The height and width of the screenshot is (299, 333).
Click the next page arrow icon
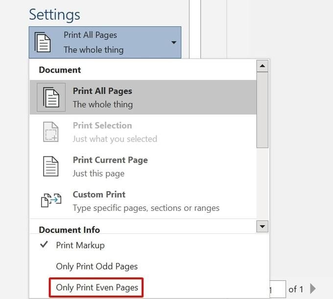tap(313, 289)
